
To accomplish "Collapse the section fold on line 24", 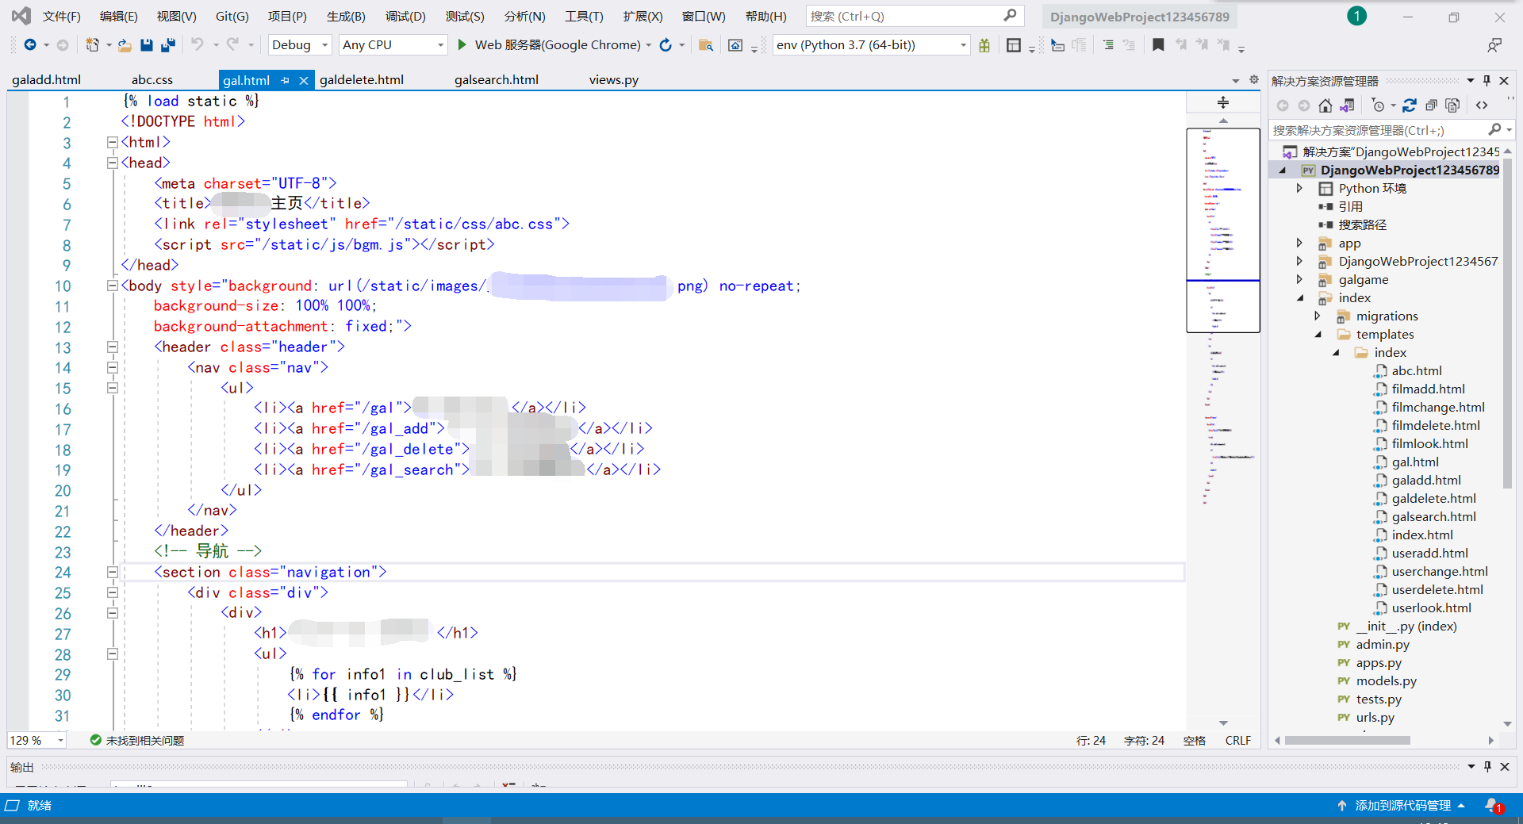I will pos(112,572).
